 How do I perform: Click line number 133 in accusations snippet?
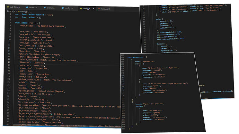point(122,57)
